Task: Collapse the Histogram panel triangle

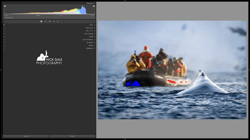Action: click(94, 3)
